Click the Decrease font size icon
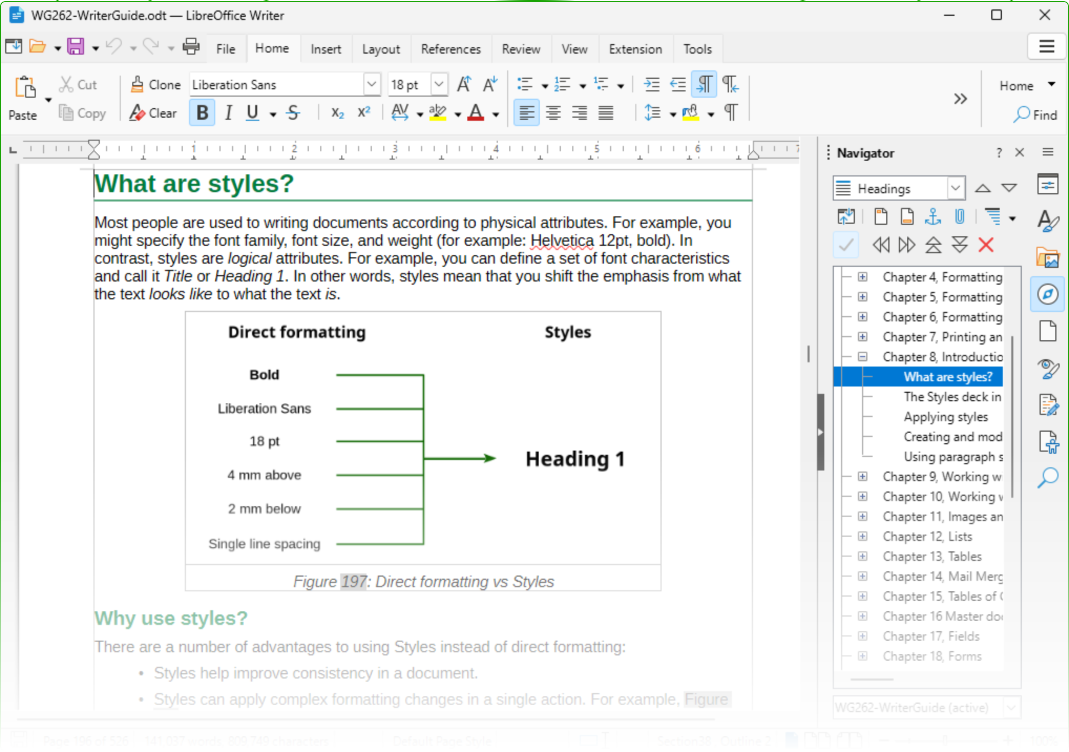 pos(490,85)
